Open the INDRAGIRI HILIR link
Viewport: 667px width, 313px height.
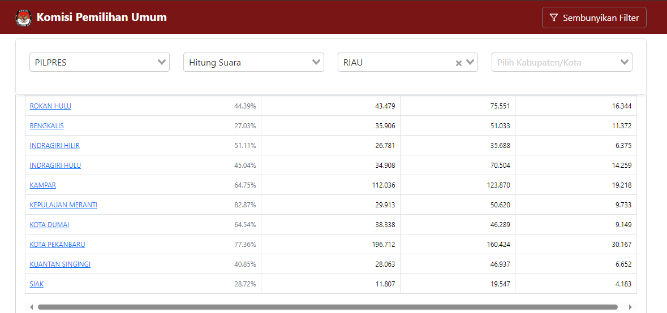pos(55,145)
